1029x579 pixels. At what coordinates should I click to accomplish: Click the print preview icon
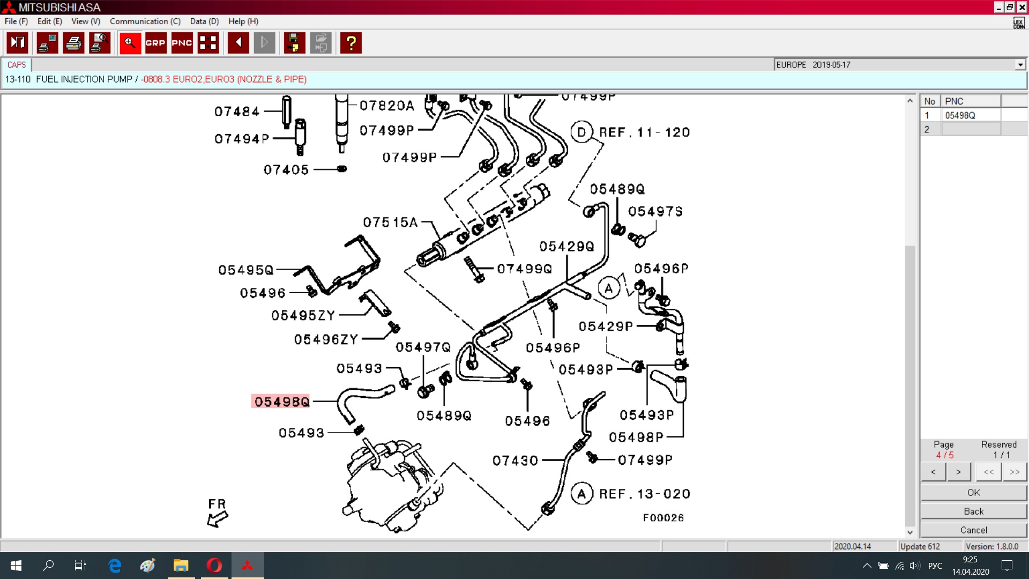pyautogui.click(x=100, y=43)
